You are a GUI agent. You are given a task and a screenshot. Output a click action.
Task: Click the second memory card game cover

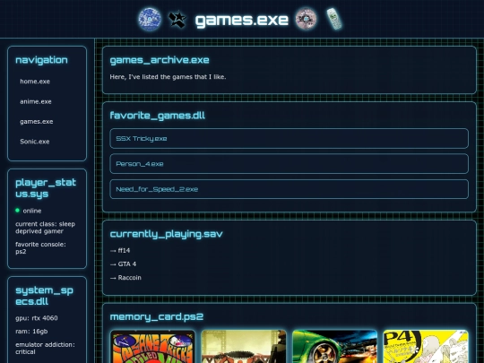[244, 347]
